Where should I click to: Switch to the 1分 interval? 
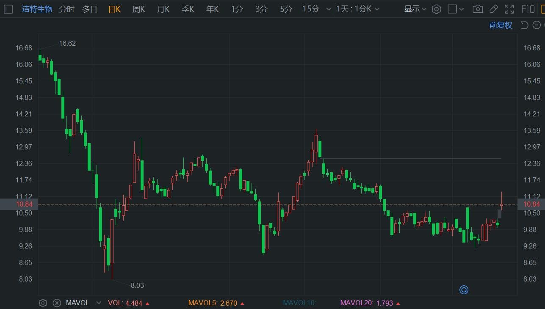(237, 9)
